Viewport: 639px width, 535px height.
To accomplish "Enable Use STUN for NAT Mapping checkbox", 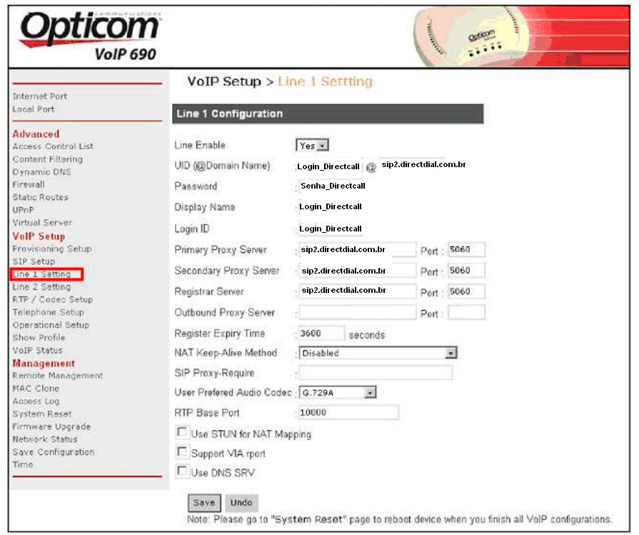I will [x=182, y=432].
